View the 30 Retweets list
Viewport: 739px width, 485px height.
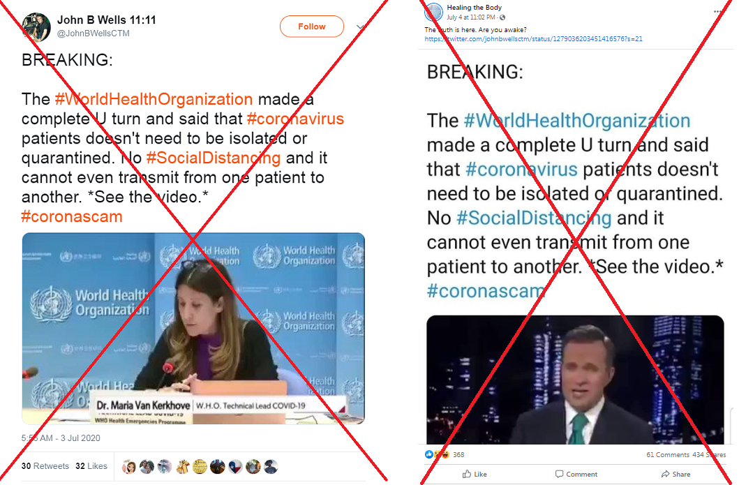click(x=45, y=466)
